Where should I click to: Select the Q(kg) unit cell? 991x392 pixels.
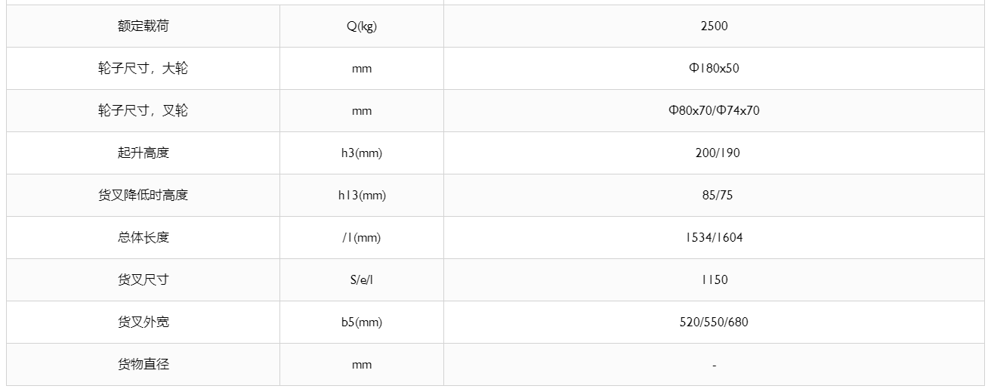pos(362,26)
